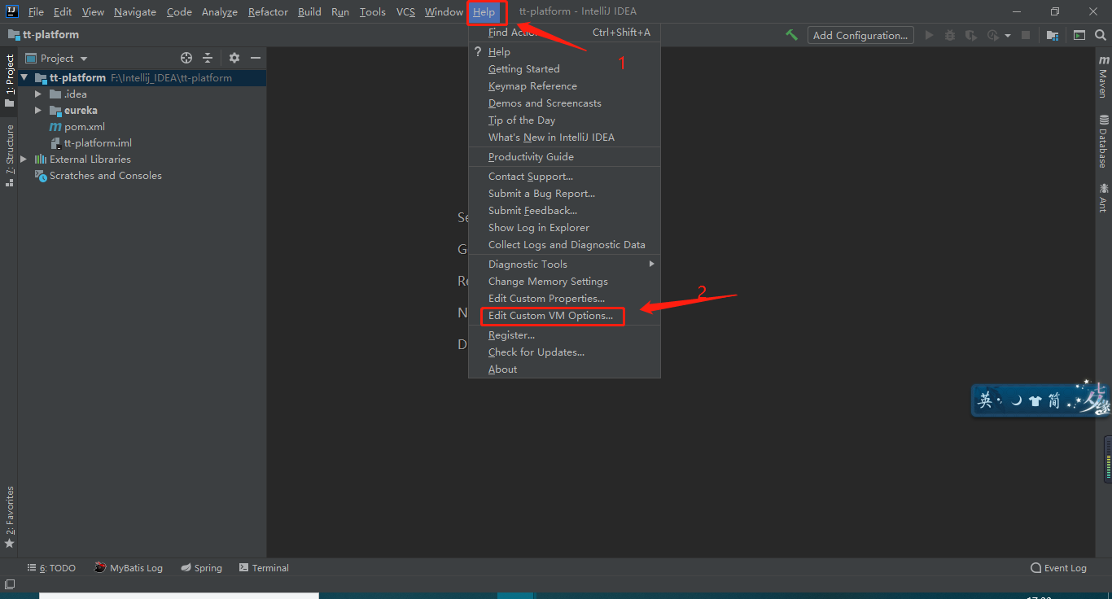Toggle tool window bars icon bottom-left

pos(10,584)
